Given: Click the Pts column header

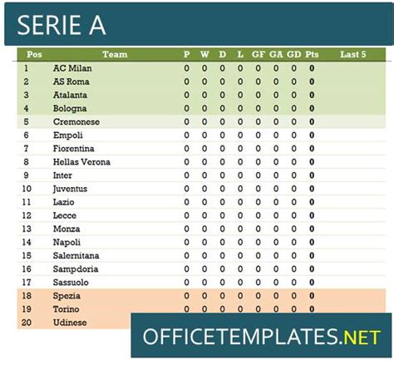Looking at the screenshot, I should [x=312, y=54].
